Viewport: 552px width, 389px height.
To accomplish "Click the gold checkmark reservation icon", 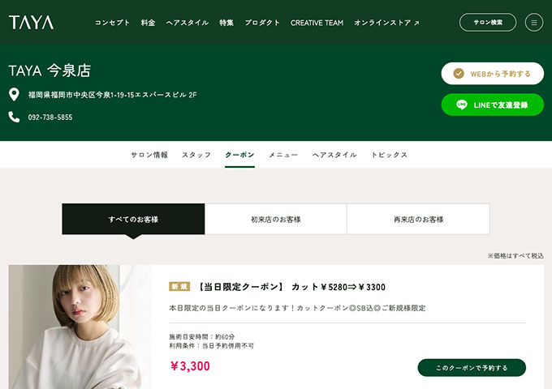I will pyautogui.click(x=459, y=74).
